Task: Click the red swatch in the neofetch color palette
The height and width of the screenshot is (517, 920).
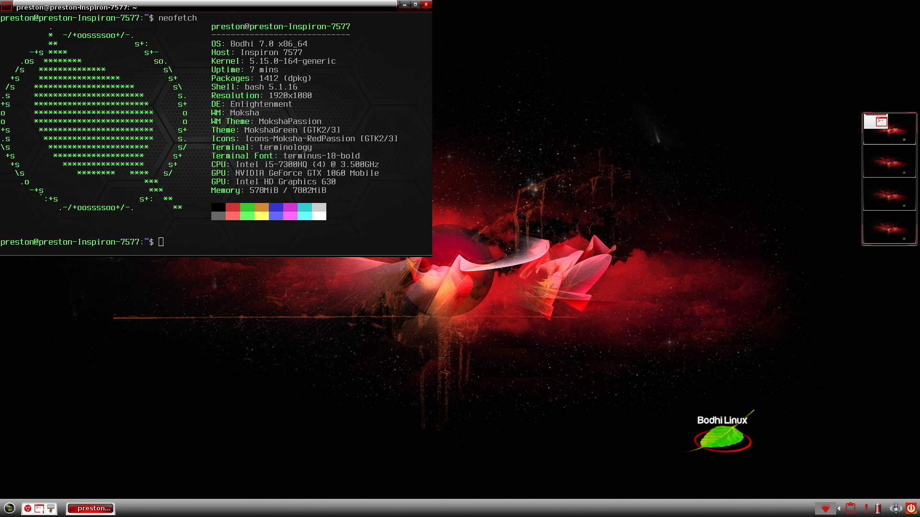Action: 233,207
